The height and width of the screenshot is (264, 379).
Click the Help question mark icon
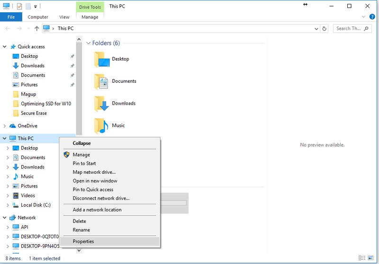coord(371,17)
